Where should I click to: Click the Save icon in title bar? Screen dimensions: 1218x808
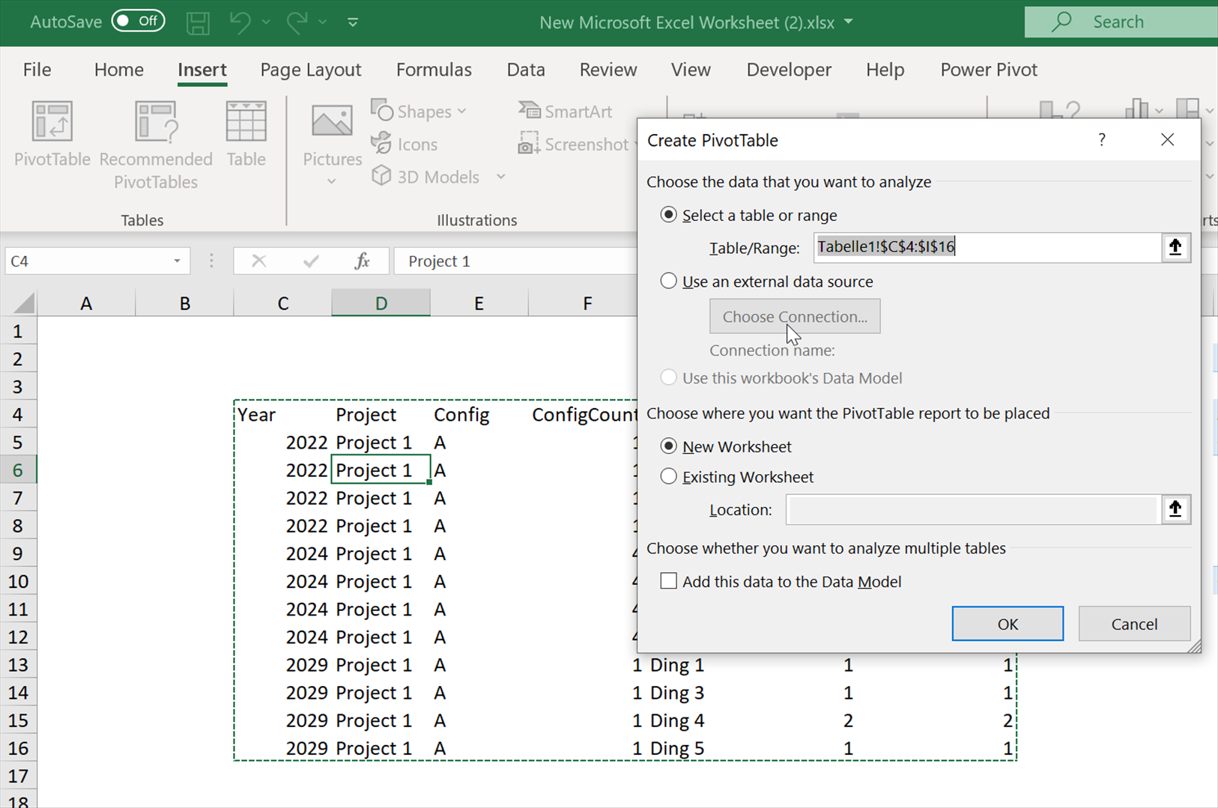[x=198, y=22]
